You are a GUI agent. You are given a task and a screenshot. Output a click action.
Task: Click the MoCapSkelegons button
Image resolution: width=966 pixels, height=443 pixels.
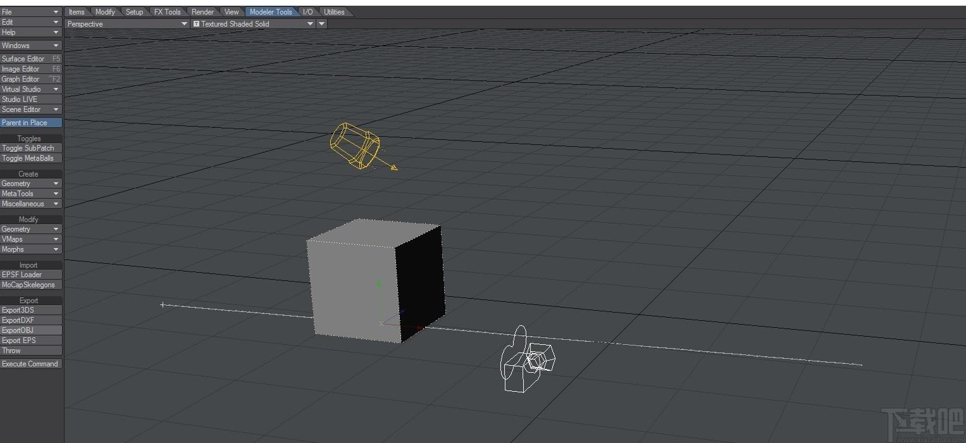coord(31,284)
